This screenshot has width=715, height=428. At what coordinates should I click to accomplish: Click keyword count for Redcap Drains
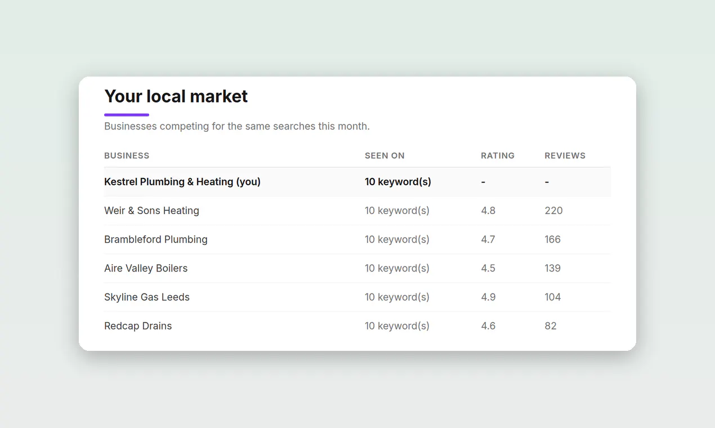[397, 326]
